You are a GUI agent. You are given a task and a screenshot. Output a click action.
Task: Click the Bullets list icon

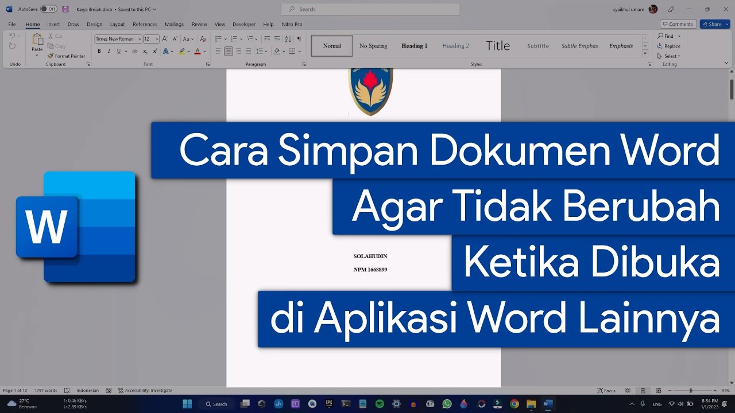218,39
